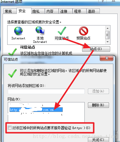Click the zone list scrollbar thumb
The height and width of the screenshot is (142, 120).
[x=108, y=35]
